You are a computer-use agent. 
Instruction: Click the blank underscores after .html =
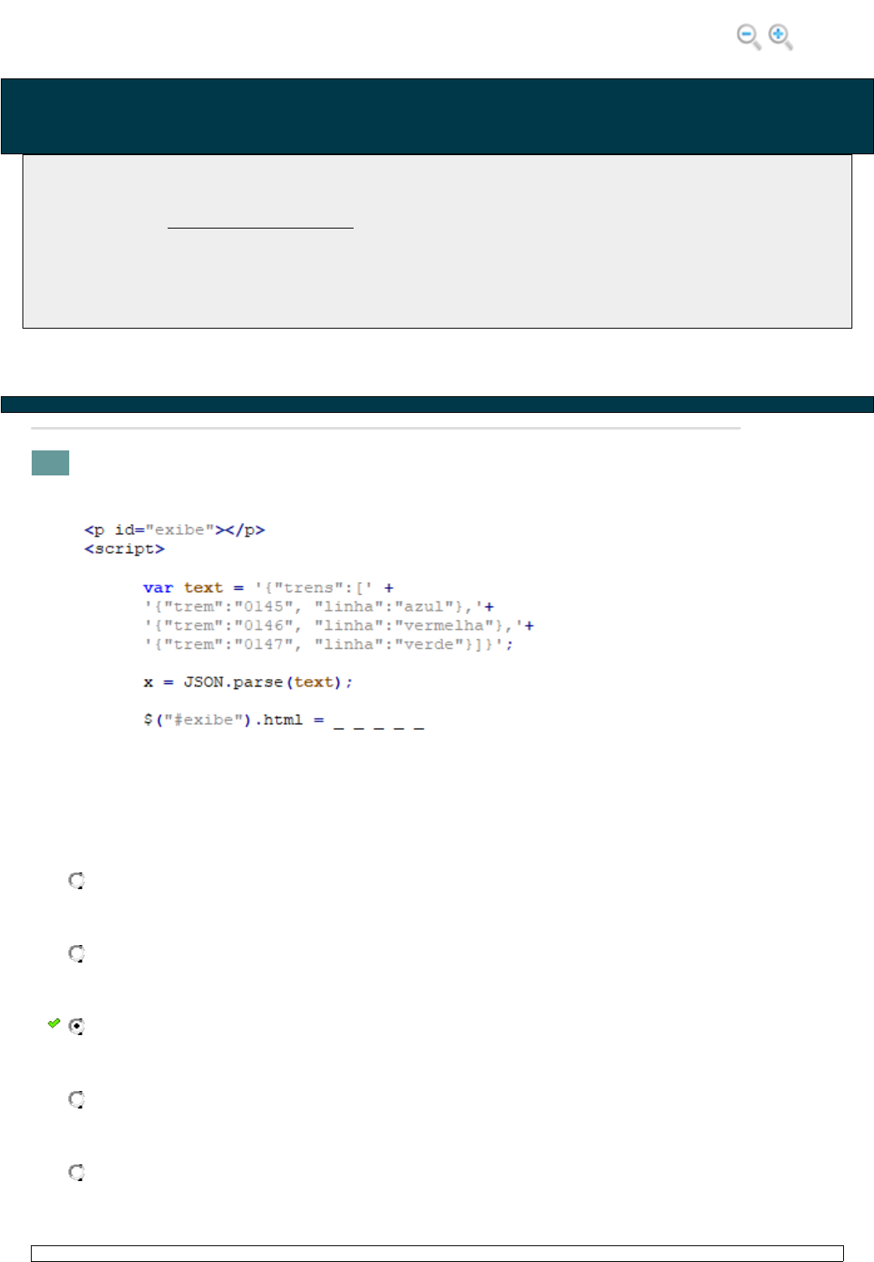tap(379, 722)
